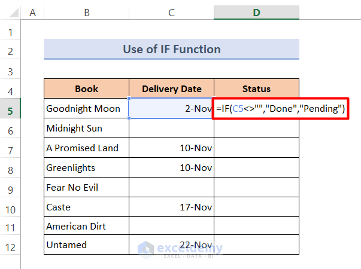Select the 'Delivery Date' header cell

point(171,89)
